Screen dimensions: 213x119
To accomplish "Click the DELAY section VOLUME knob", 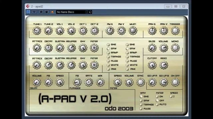I will [x=37, y=82].
